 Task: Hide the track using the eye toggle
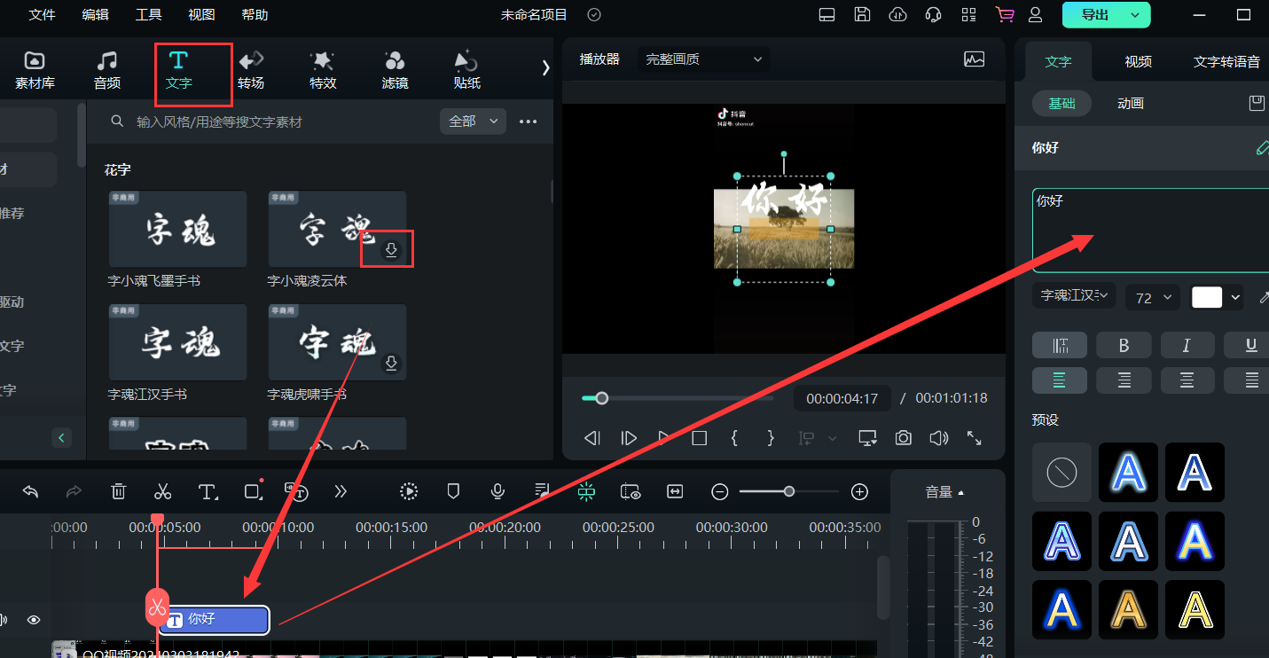click(x=33, y=620)
